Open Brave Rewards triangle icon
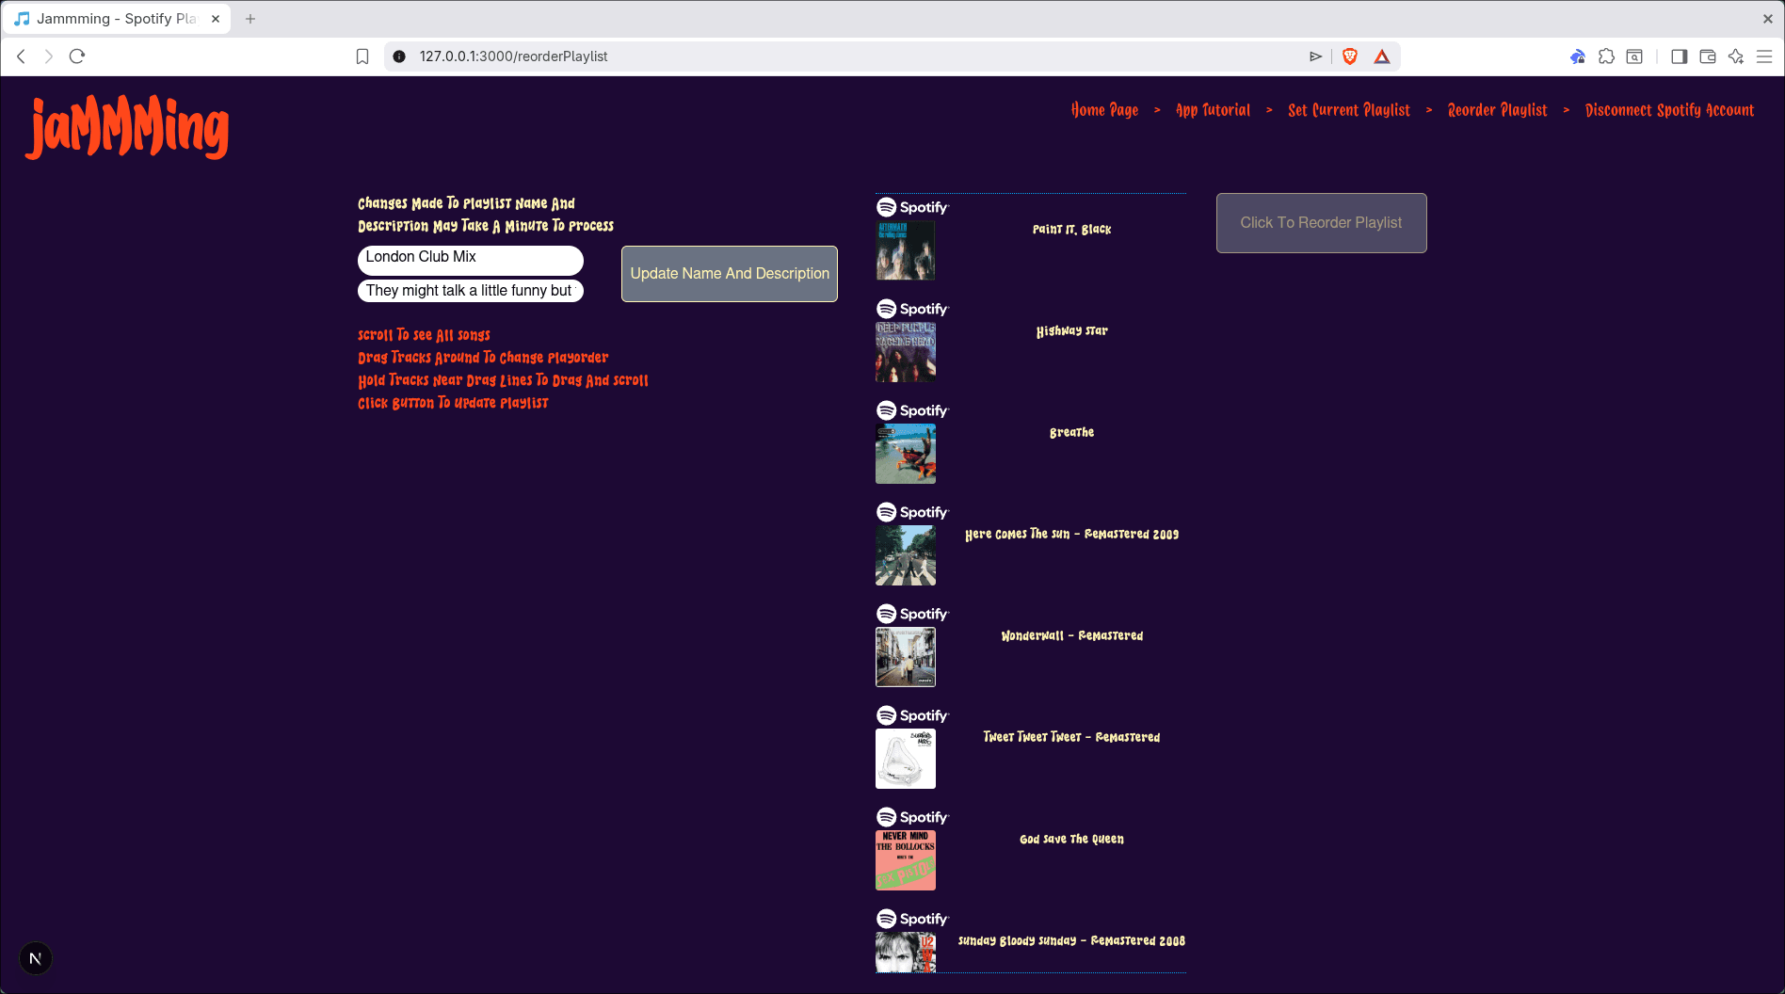This screenshot has width=1785, height=994. click(x=1381, y=56)
